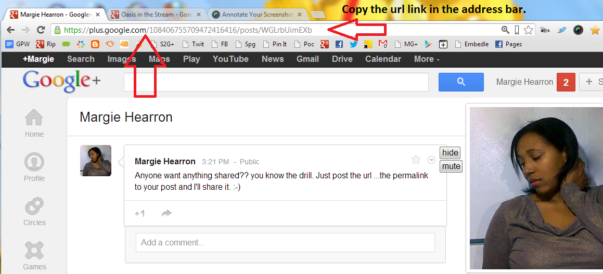Screen dimensions: 603x274
Task: Open the MG+ bookmark
Action: [x=406, y=44]
